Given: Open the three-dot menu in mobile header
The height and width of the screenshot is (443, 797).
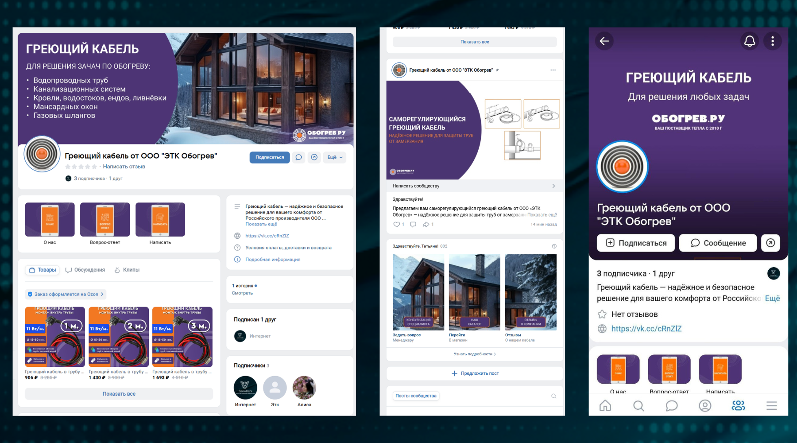Looking at the screenshot, I should point(773,41).
